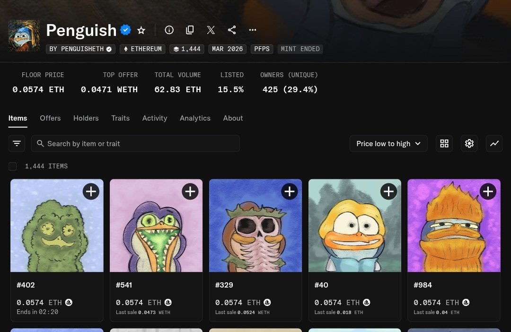Open the Price low to high sort dropdown

388,143
